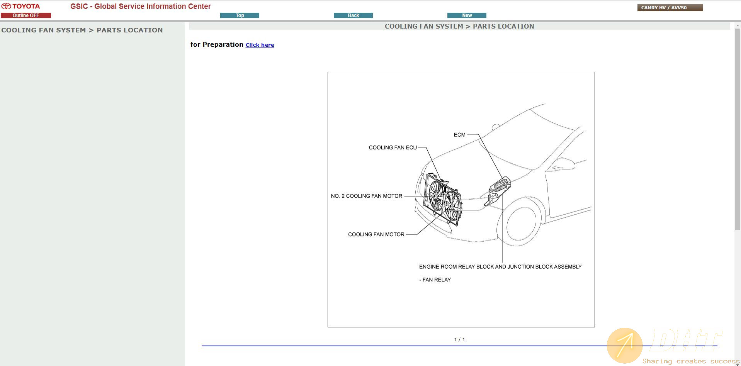Click the Back navigation button

click(x=353, y=15)
